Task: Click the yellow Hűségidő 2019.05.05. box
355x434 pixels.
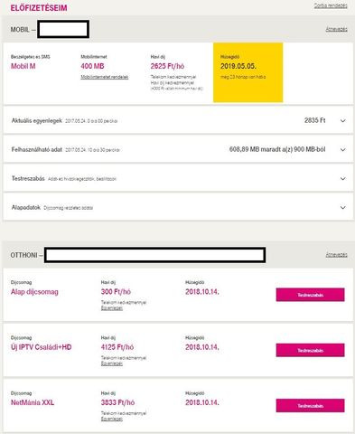Action: [x=248, y=72]
